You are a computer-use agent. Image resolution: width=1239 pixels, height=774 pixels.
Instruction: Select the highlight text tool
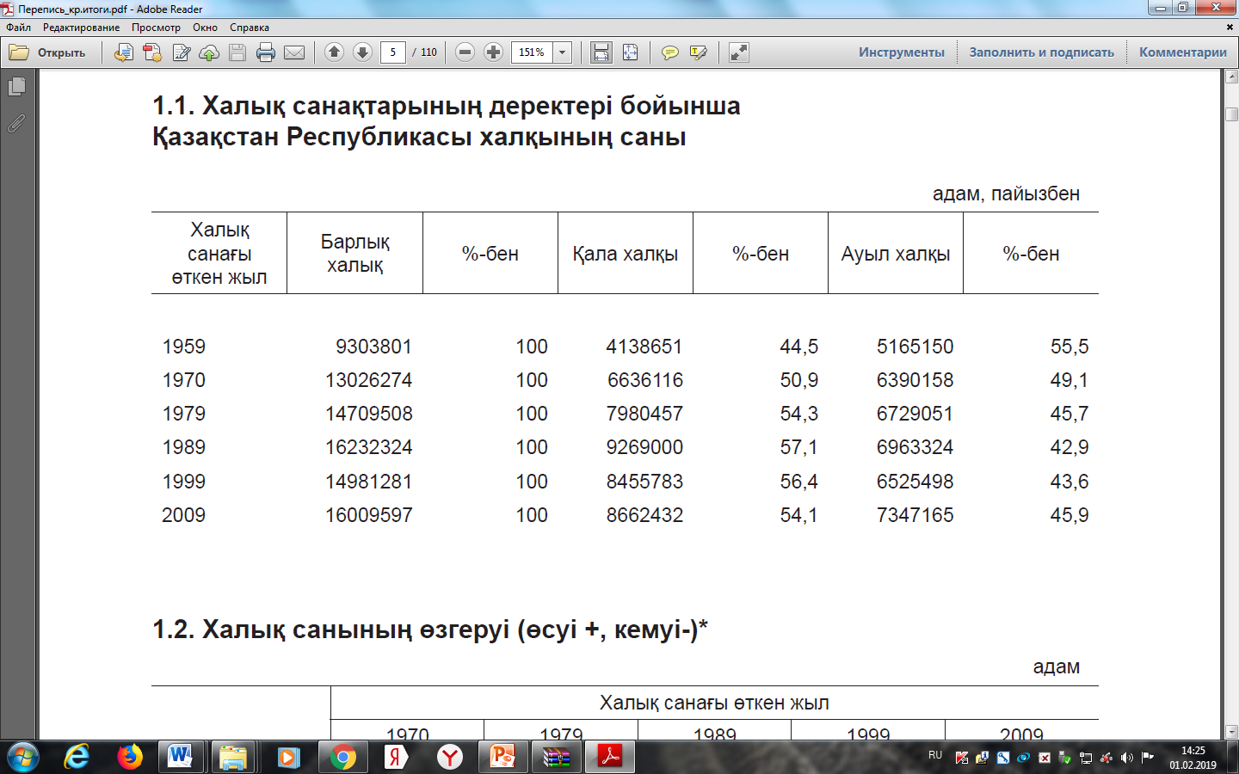[x=698, y=52]
